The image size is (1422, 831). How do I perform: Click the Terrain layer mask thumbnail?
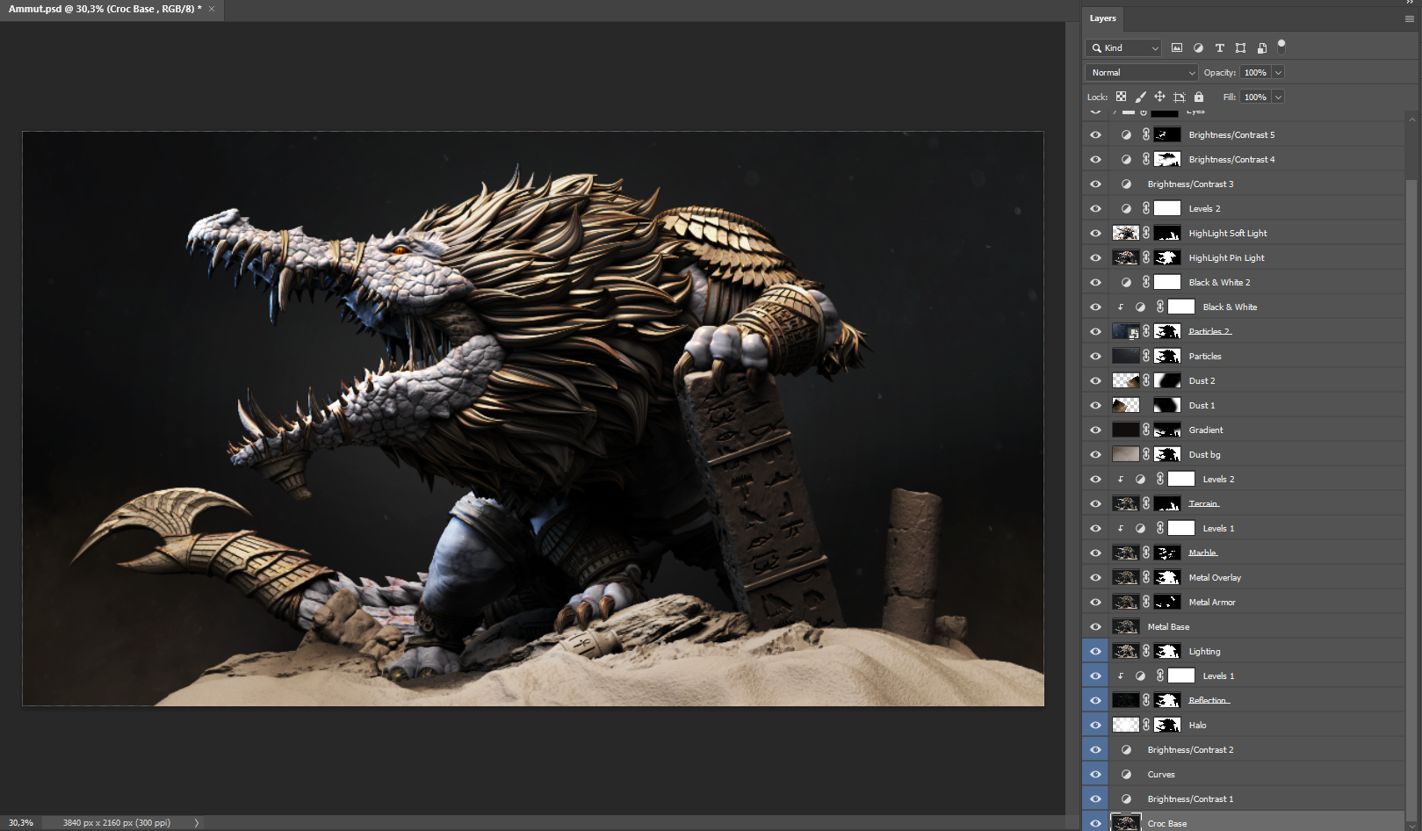pyautogui.click(x=1166, y=504)
